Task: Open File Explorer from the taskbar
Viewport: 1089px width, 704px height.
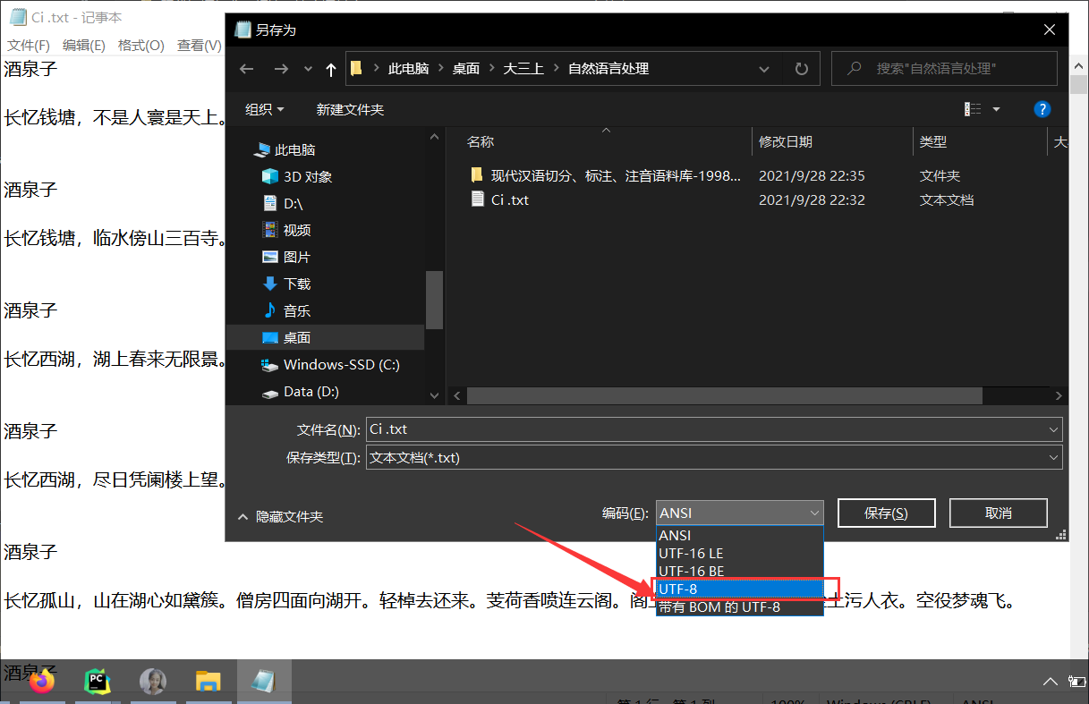Action: coord(208,682)
